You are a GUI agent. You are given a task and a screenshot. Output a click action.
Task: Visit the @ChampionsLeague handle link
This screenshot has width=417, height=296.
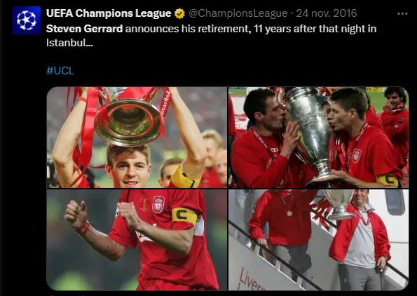pos(238,13)
